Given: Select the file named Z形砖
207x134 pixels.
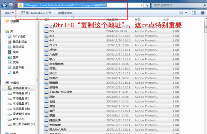Looking at the screenshot, I should coord(111,50).
